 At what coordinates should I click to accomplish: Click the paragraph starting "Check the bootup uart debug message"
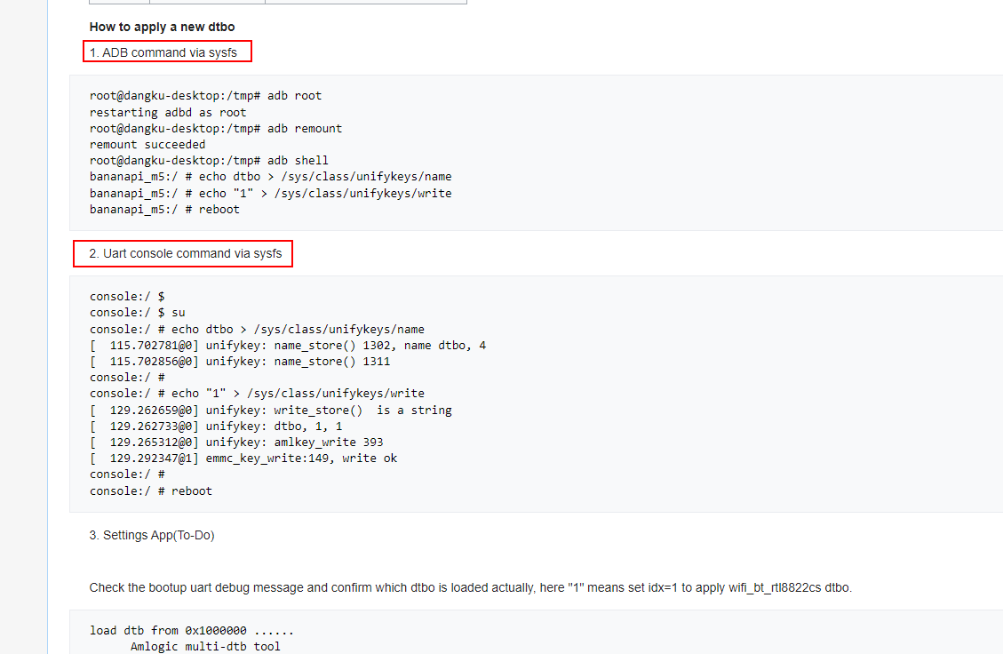[471, 587]
